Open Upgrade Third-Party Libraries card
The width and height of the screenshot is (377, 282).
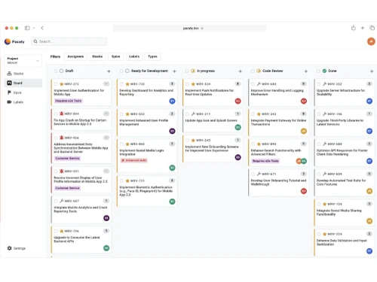[x=345, y=123]
